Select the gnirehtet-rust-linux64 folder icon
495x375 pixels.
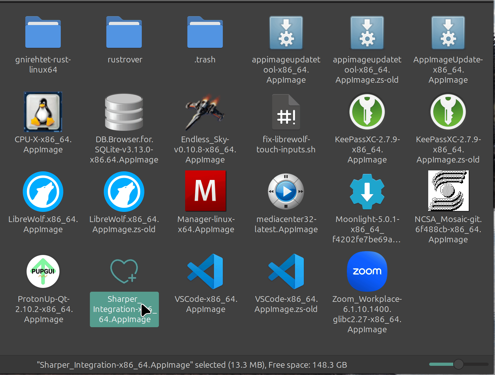click(43, 32)
